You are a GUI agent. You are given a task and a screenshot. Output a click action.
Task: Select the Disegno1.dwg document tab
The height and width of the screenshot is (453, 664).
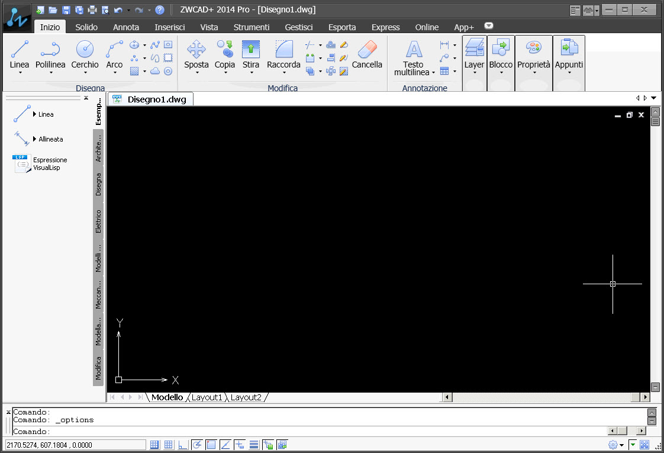pos(152,99)
